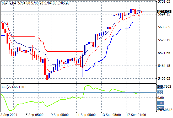Select the thick red horizontal trailing stop line
The height and width of the screenshot is (118, 173).
pos(65,51)
